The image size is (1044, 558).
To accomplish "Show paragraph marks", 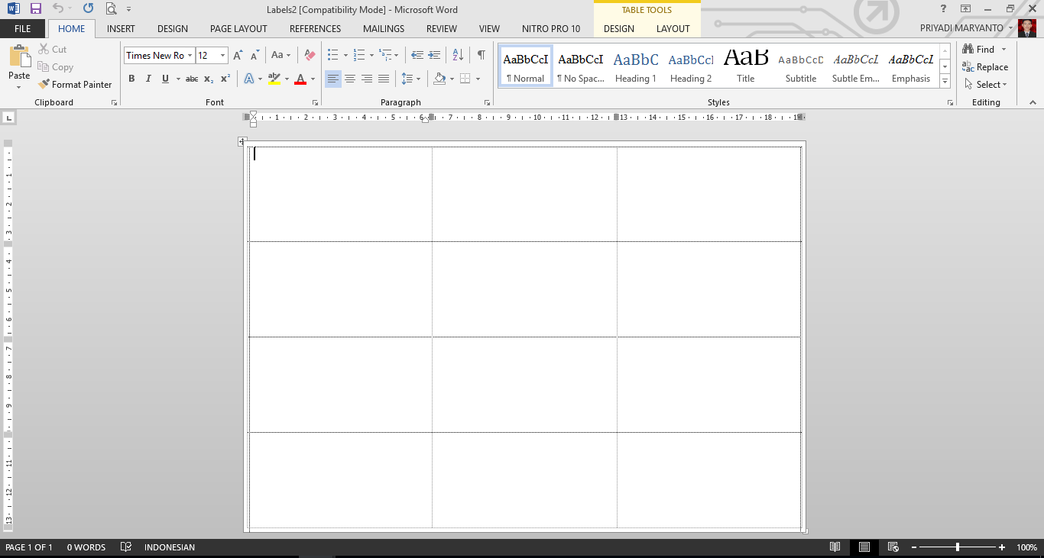I will [x=480, y=54].
